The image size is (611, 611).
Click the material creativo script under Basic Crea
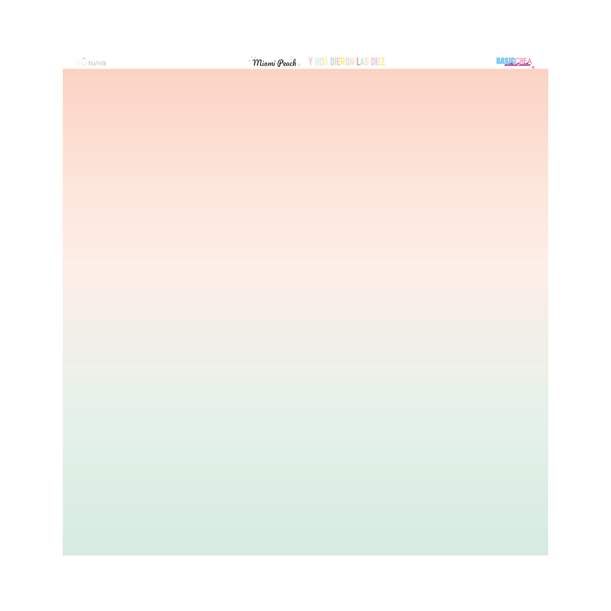pos(518,66)
